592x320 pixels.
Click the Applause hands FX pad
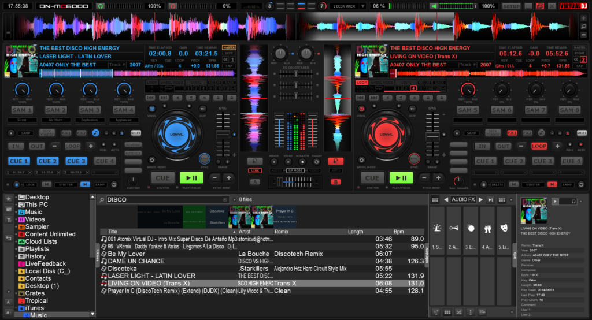(x=487, y=231)
